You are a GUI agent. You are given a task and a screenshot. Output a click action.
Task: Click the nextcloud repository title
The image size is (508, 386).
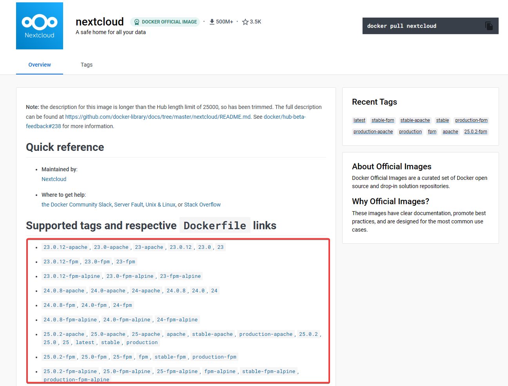(x=100, y=22)
